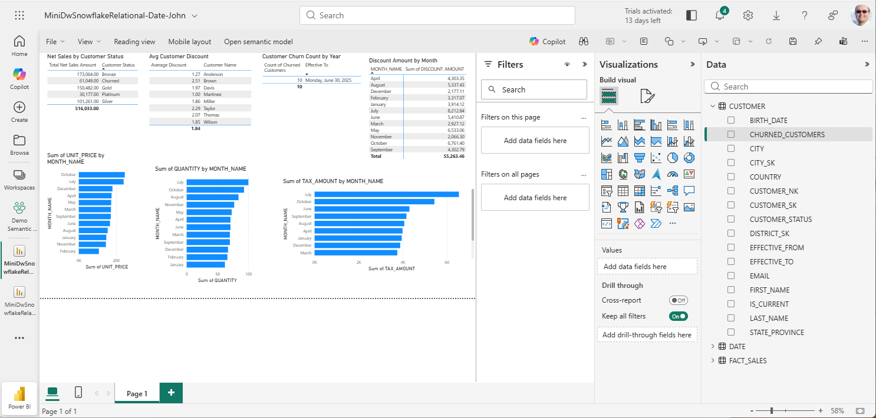876x418 pixels.
Task: Collapse the Visualizations pane
Action: coord(693,64)
